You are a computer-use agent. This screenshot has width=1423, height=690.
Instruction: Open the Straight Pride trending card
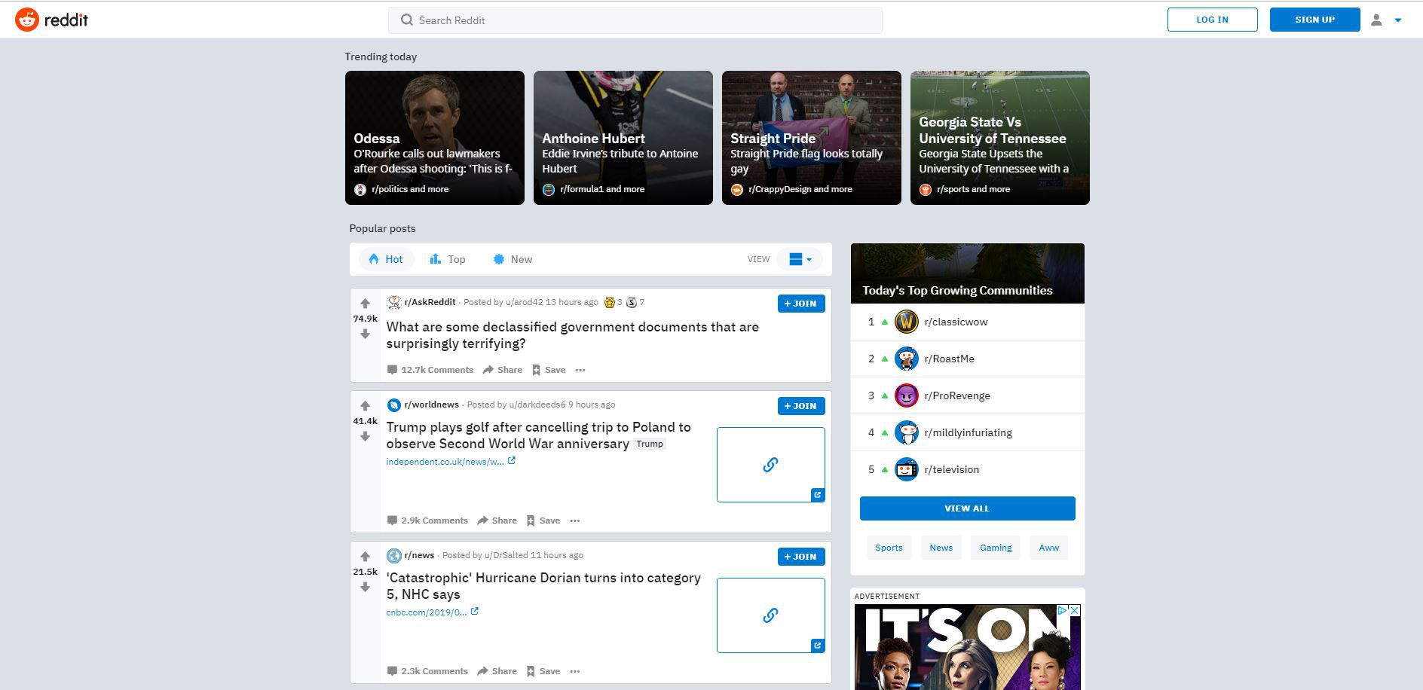pos(812,138)
